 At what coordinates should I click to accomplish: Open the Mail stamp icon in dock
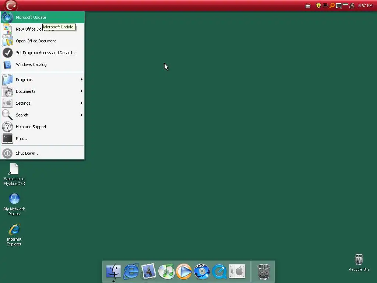[149, 271]
